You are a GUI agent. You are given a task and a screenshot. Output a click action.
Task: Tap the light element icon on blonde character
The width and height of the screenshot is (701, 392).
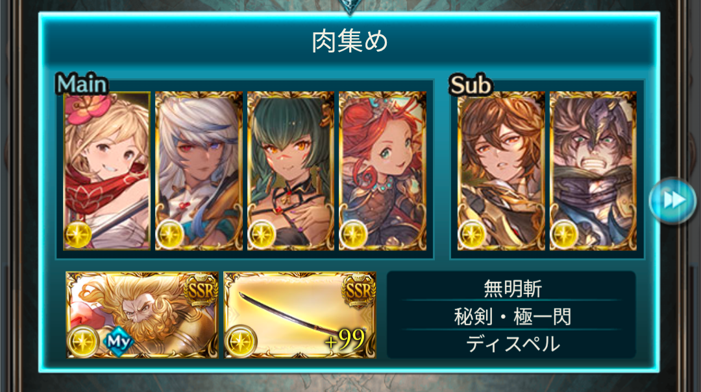point(78,235)
